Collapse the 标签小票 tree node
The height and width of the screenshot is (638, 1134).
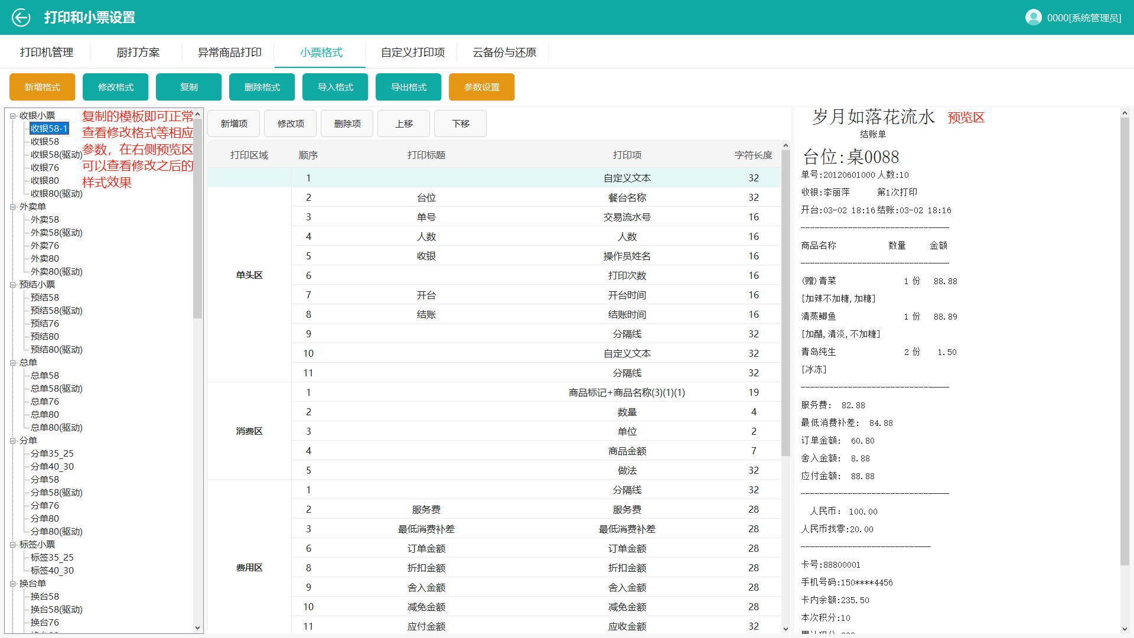pyautogui.click(x=12, y=545)
